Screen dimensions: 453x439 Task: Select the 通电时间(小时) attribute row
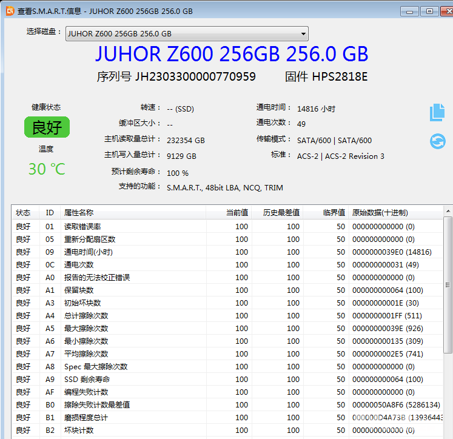[89, 252]
